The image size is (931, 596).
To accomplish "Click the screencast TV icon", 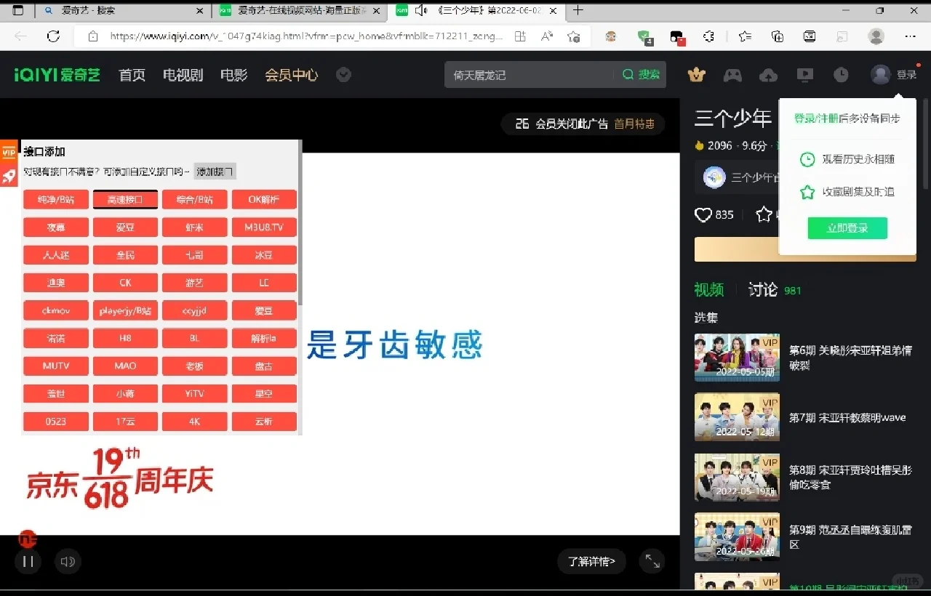I will pos(804,74).
